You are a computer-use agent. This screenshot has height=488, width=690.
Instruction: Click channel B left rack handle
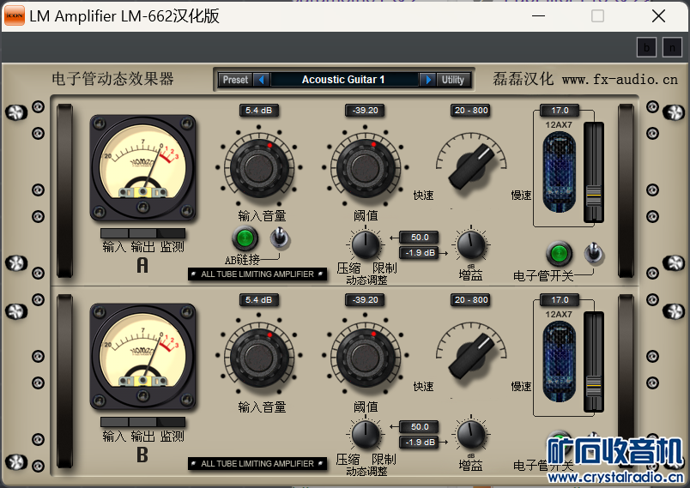click(64, 381)
